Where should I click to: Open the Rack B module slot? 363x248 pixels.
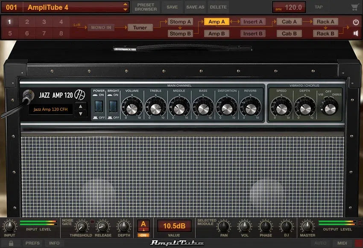click(325, 33)
